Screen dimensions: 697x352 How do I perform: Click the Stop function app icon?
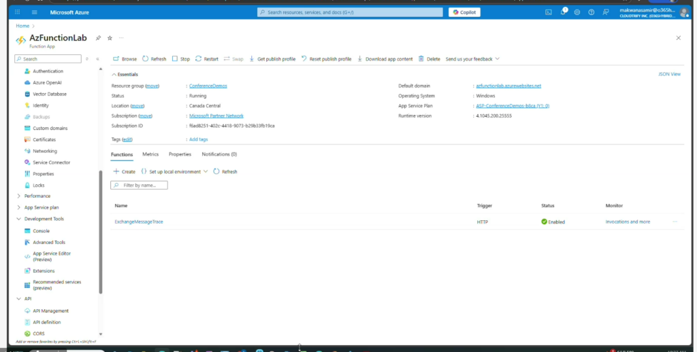pos(175,59)
